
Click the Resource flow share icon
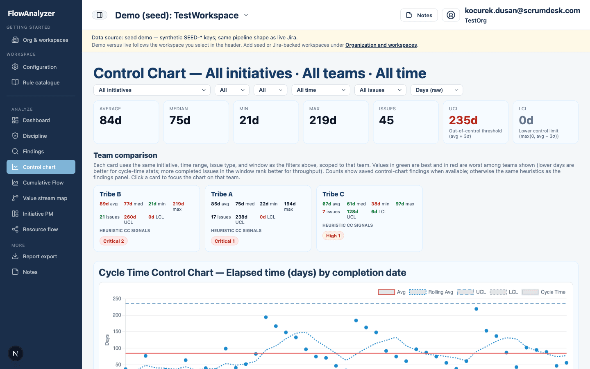[15, 229]
